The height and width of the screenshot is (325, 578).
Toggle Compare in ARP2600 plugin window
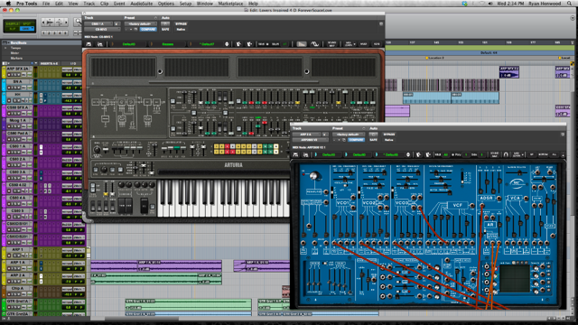click(356, 140)
